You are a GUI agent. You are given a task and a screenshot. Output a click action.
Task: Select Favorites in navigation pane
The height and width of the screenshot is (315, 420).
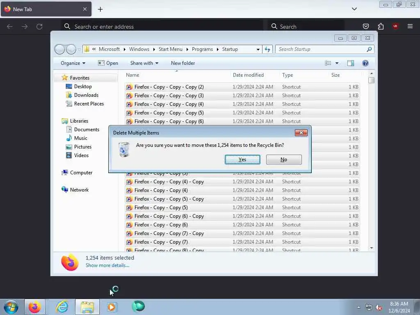click(80, 78)
